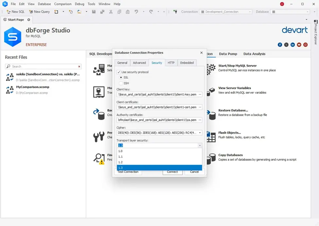
Task: Open Devart's Instagram icon
Action: click(305, 45)
